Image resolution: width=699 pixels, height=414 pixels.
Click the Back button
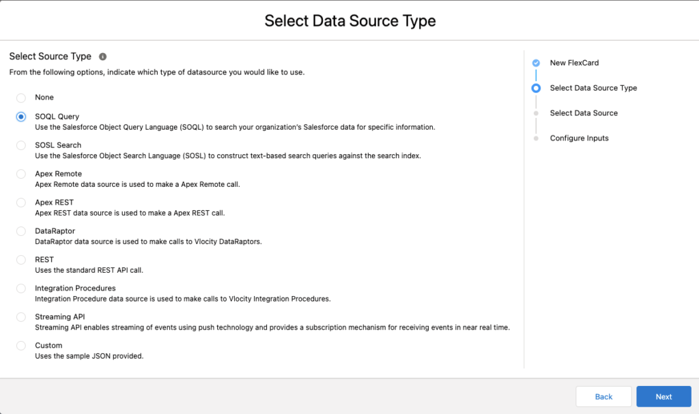pos(603,397)
